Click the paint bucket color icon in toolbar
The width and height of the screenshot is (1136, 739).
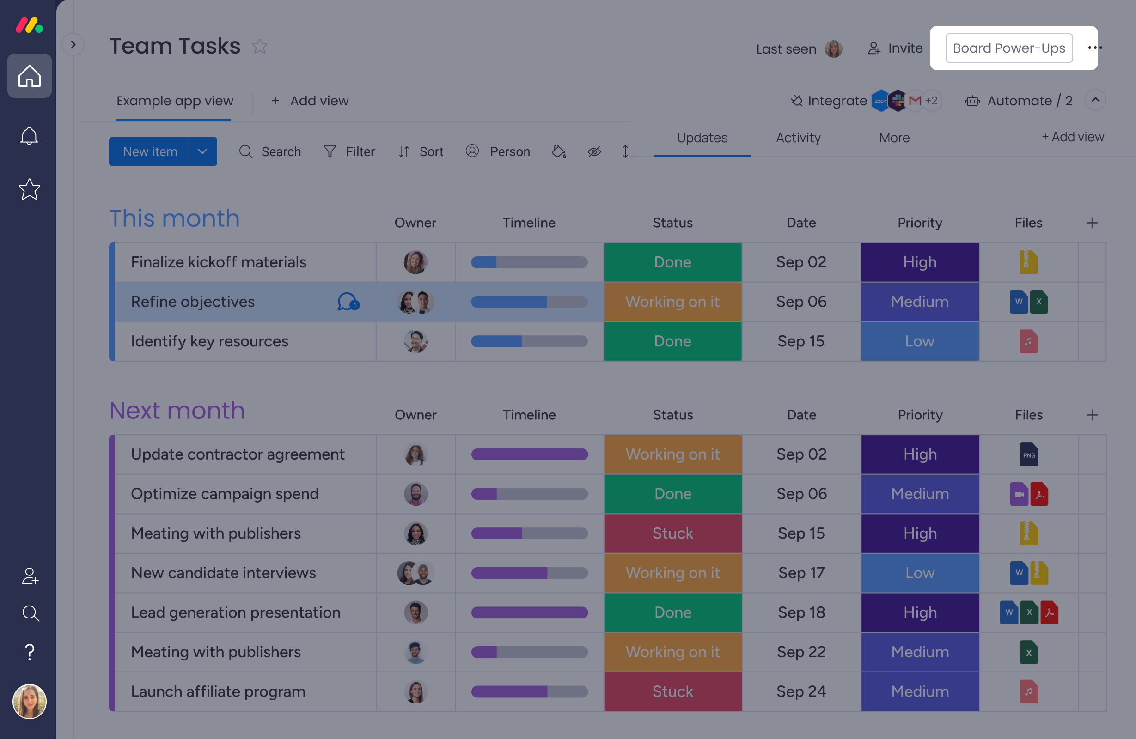(558, 151)
